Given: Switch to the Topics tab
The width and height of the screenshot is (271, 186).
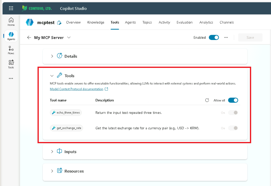Looking at the screenshot, I should (x=147, y=22).
